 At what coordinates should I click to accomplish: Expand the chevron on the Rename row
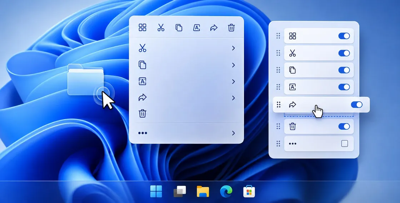[233, 81]
